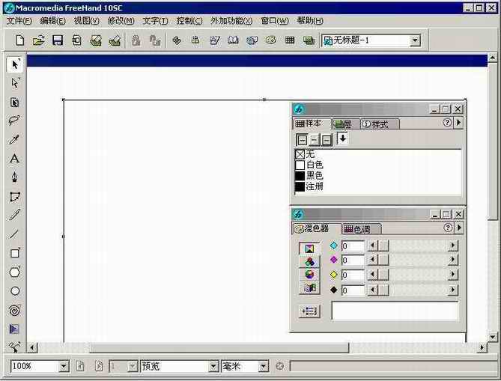Click the horizontal scrollbar thumb
The width and height of the screenshot is (501, 381).
pyautogui.click(x=219, y=347)
